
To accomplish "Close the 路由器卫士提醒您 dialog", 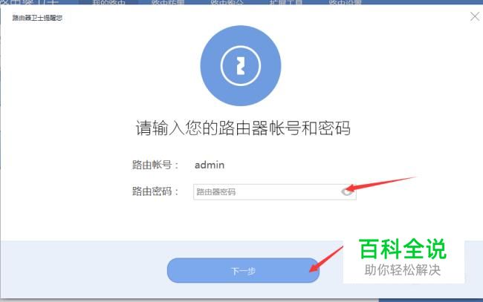I will pos(475,16).
